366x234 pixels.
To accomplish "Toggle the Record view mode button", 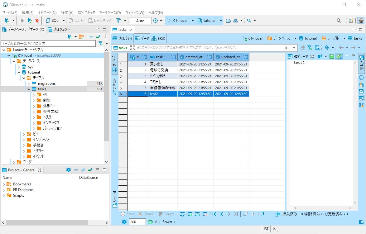I will pyautogui.click(x=115, y=199).
